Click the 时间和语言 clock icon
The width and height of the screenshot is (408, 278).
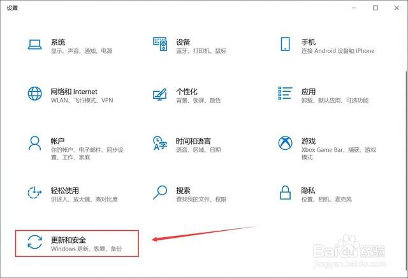point(160,143)
